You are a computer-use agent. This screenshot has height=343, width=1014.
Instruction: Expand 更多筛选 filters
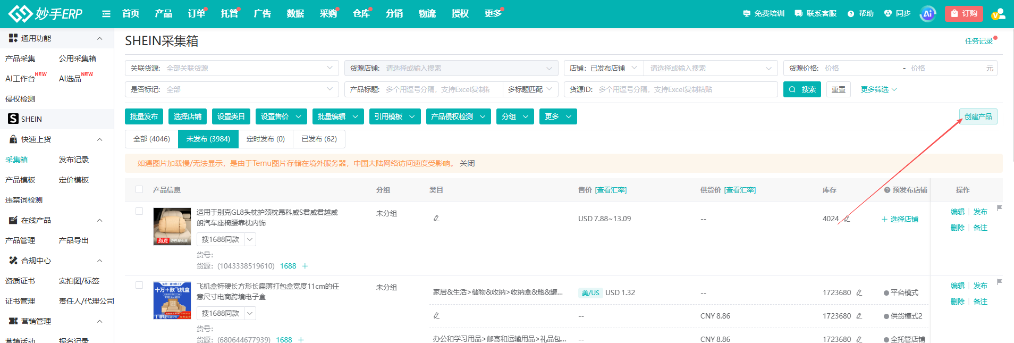pos(878,89)
